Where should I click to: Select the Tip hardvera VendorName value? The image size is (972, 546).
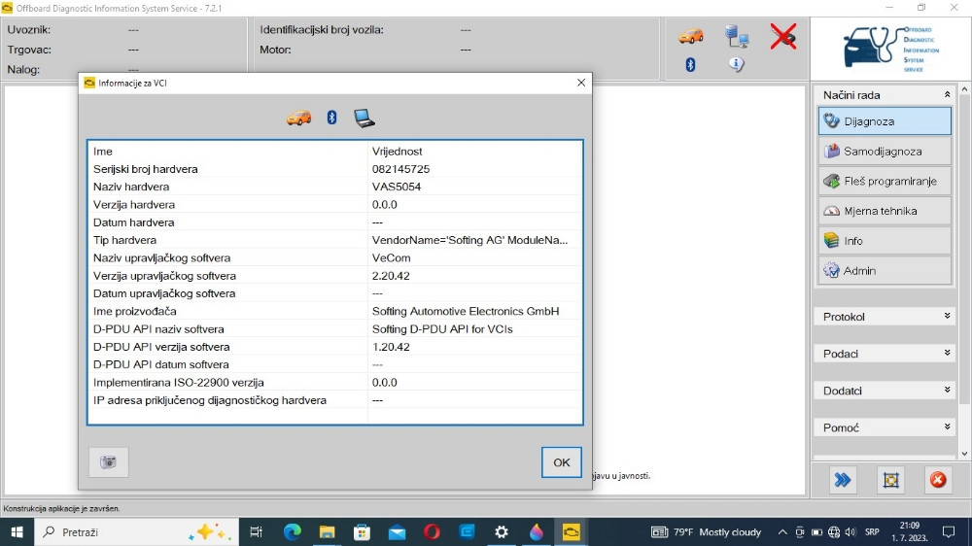click(469, 240)
